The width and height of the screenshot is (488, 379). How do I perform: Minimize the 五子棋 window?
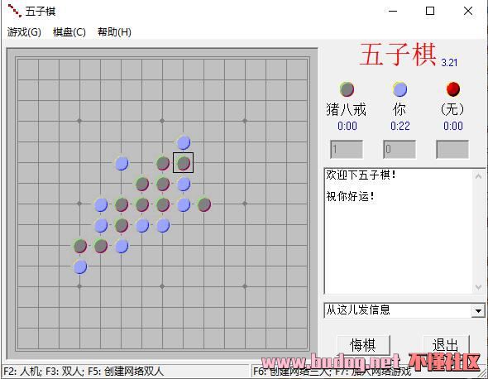tap(393, 12)
